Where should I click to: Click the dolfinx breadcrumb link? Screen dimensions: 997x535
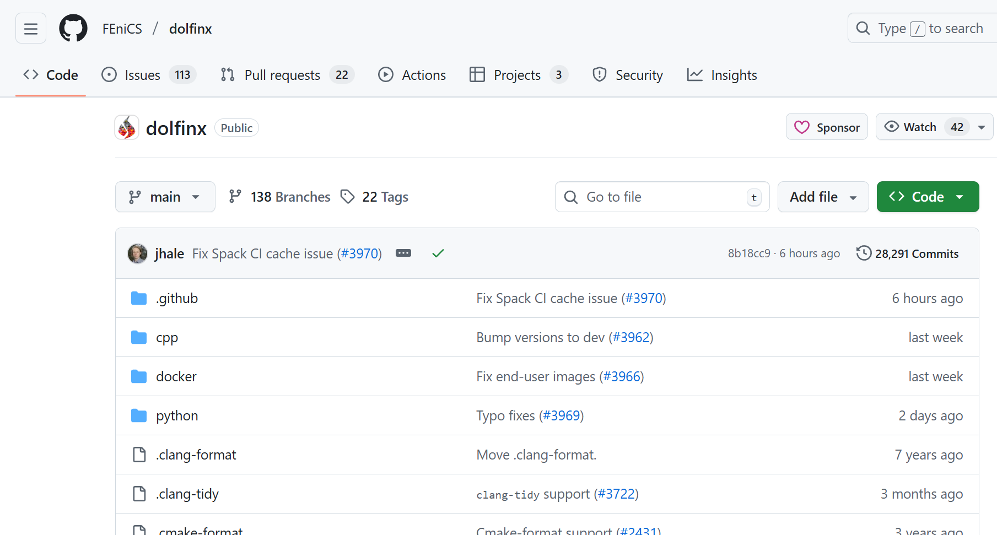coord(191,29)
